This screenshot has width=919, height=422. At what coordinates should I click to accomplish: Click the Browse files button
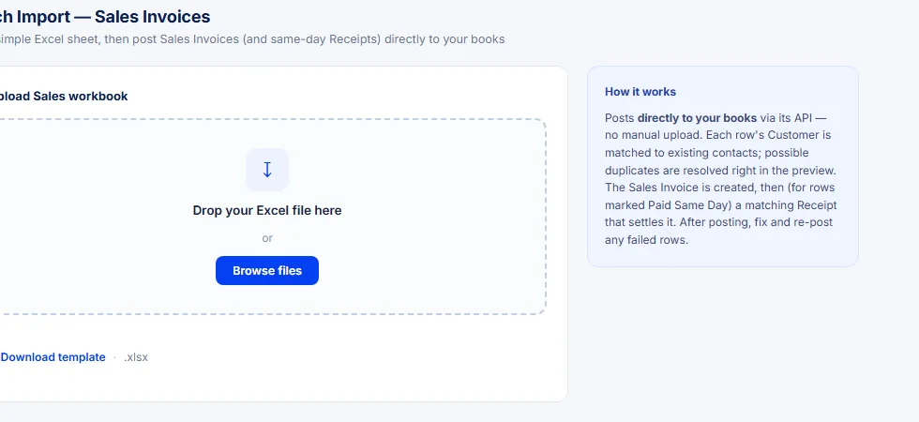[x=266, y=271]
